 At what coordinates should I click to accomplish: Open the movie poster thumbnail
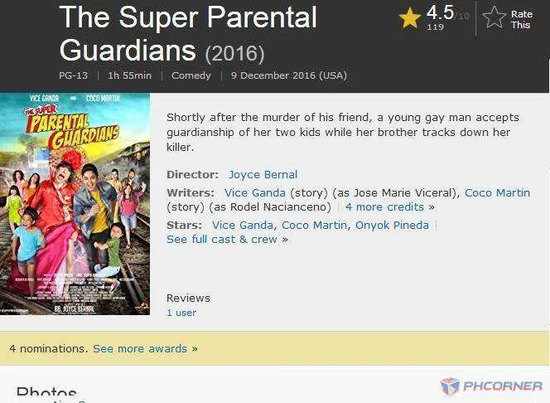[75, 204]
